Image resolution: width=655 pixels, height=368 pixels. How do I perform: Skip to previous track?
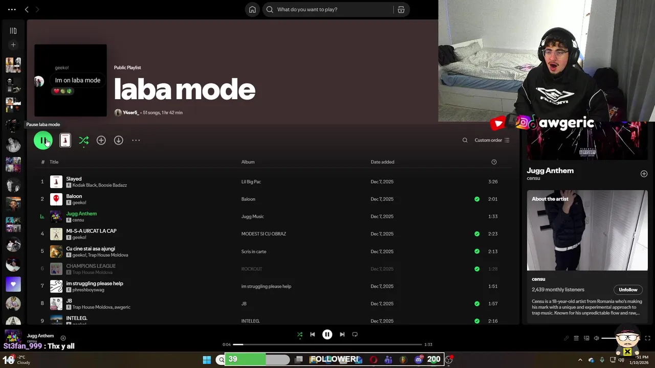coord(313,334)
